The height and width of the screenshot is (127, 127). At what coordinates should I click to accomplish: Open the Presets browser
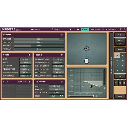coord(55,29)
